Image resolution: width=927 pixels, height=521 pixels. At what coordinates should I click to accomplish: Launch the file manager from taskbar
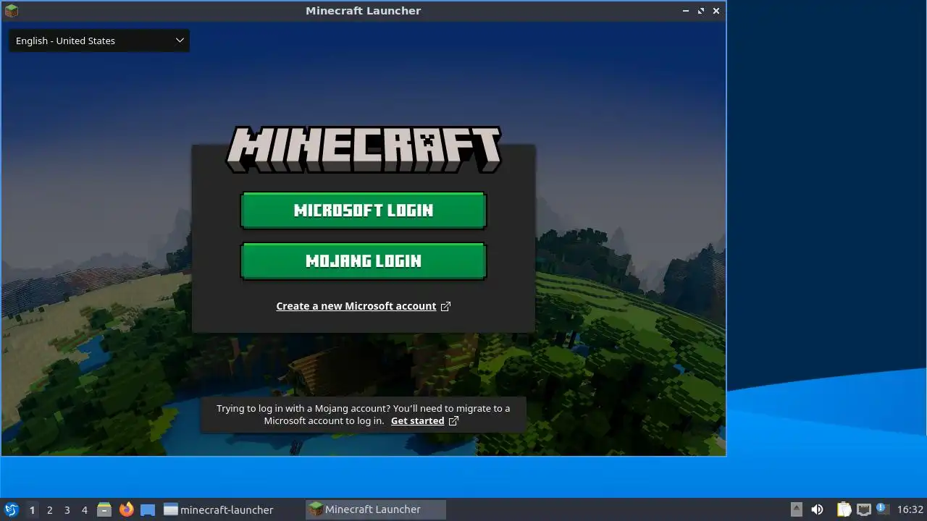pos(104,509)
